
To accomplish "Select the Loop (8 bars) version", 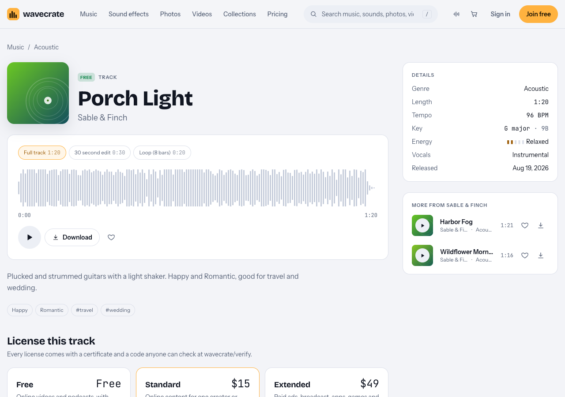I will point(162,153).
